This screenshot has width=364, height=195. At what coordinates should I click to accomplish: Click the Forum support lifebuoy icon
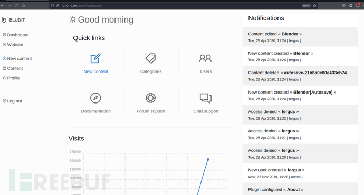coord(151,98)
